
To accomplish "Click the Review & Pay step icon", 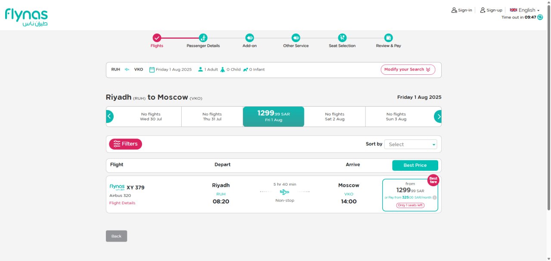I will tap(388, 38).
